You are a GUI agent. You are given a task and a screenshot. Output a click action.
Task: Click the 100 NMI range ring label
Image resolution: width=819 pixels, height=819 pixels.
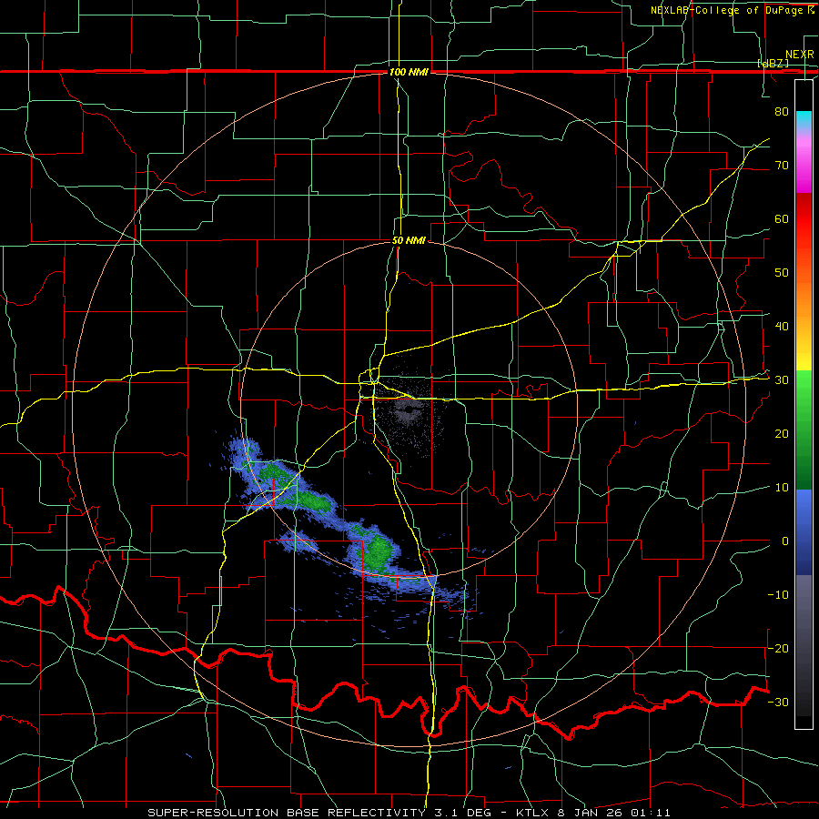click(x=409, y=72)
